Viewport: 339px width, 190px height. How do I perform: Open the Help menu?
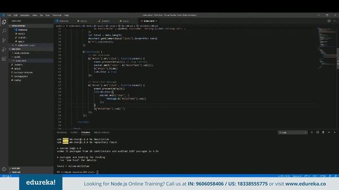point(66,15)
